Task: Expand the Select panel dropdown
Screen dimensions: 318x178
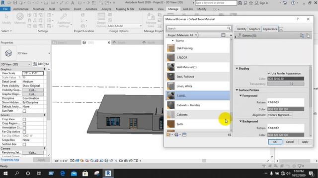Action: [6, 31]
